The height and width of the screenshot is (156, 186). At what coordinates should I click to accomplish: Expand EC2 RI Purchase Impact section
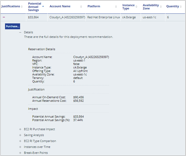point(20,129)
